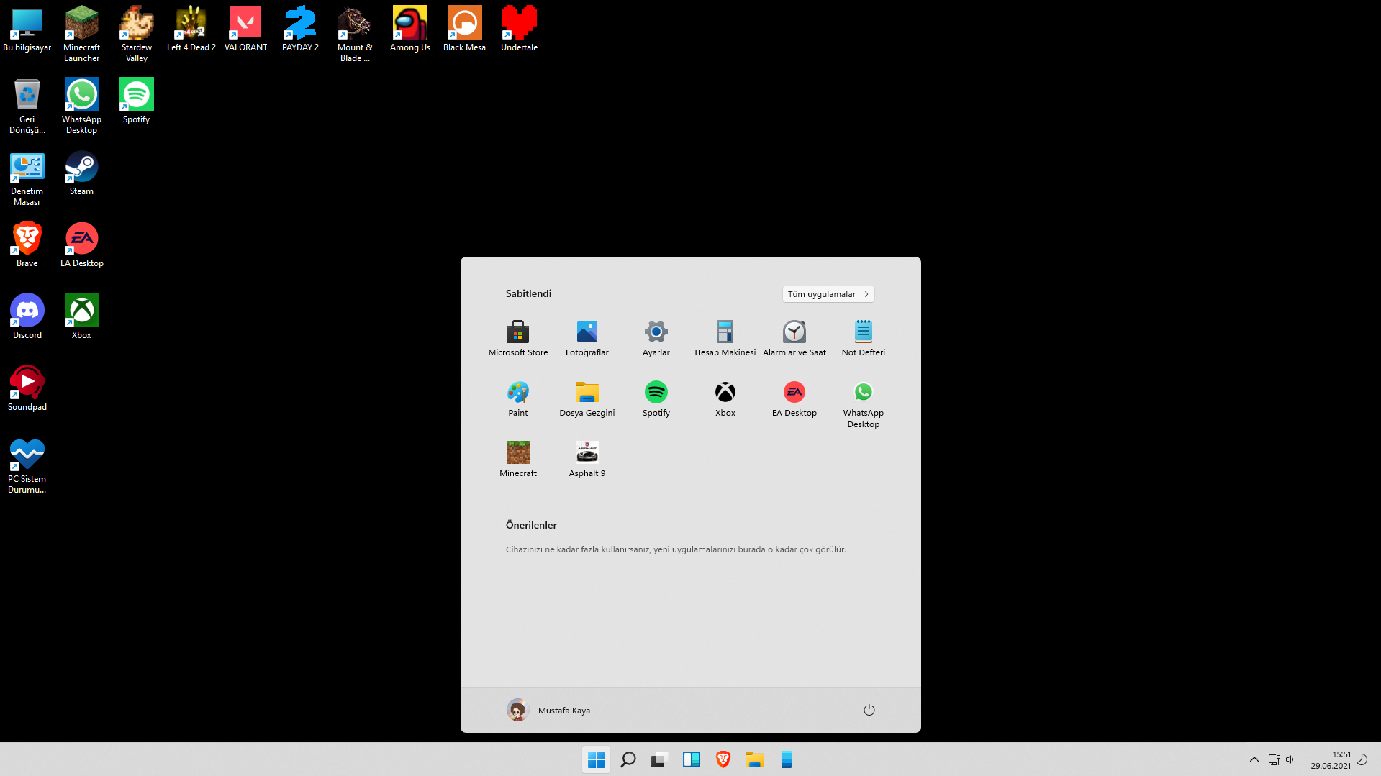
Task: Show hidden tray icons chevron
Action: point(1254,759)
